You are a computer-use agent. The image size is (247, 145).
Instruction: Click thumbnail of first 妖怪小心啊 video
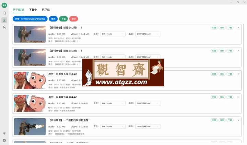[30, 34]
